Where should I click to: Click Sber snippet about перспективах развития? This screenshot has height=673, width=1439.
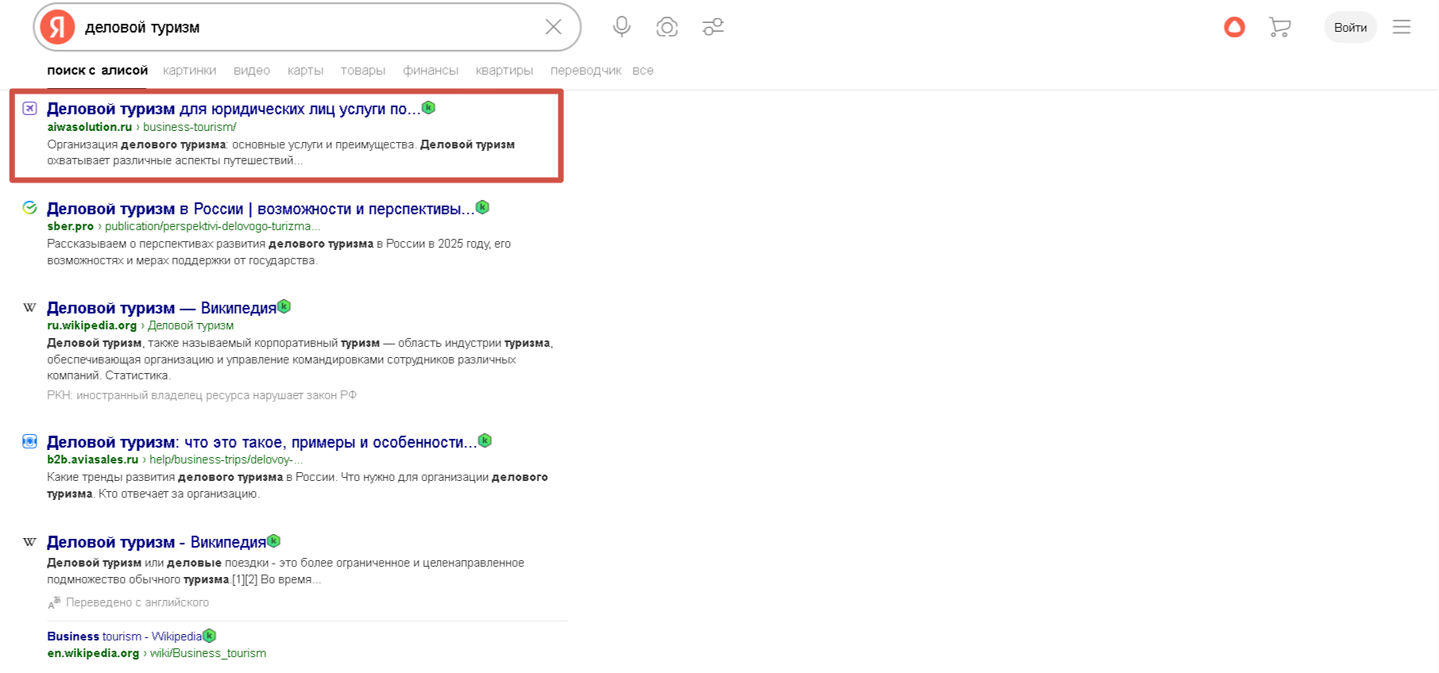tap(279, 252)
